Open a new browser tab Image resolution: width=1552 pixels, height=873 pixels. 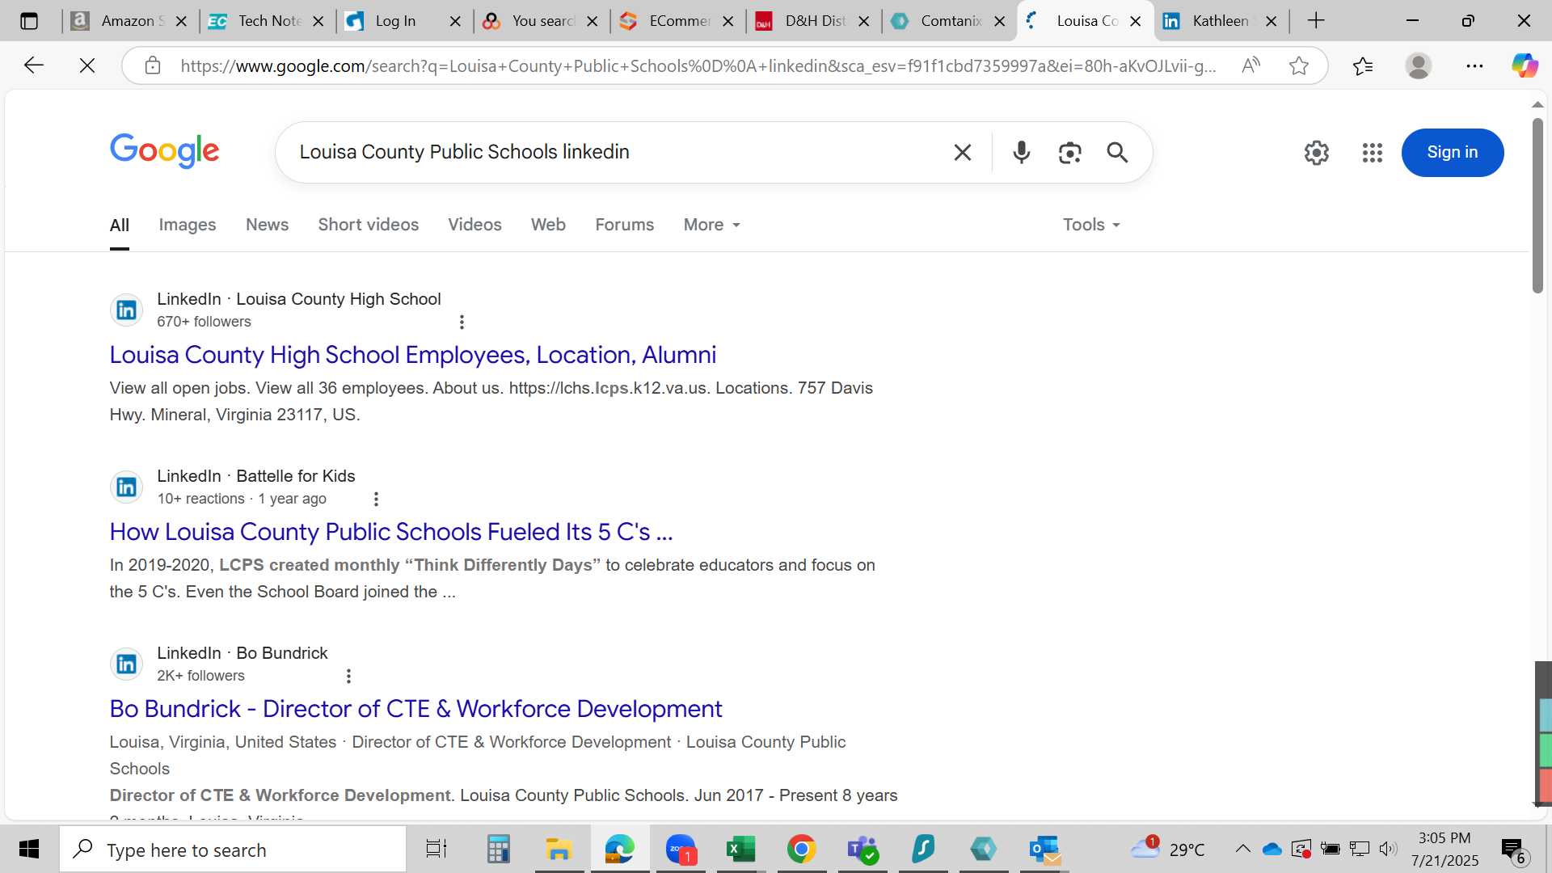click(x=1316, y=21)
